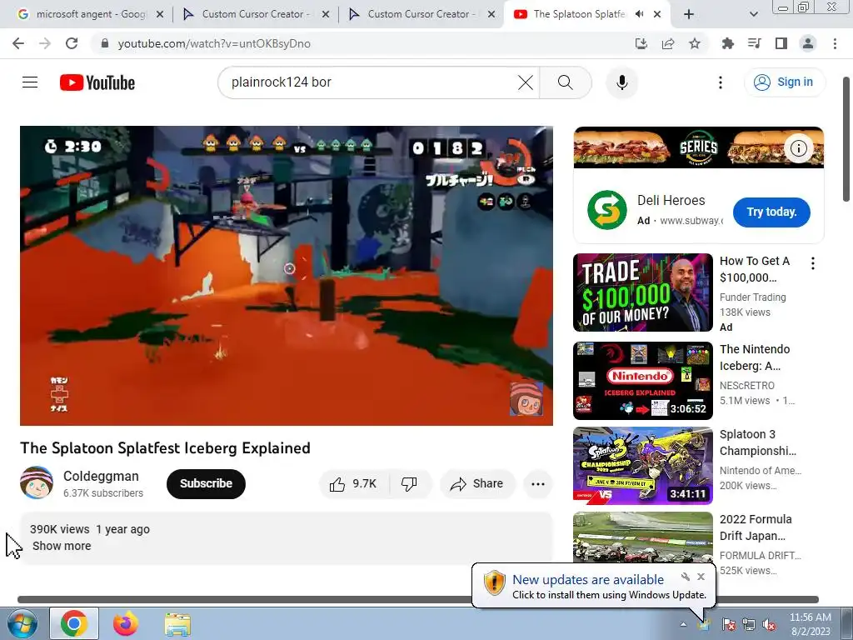Open the update balloon wrench options
The image size is (853, 640).
pyautogui.click(x=686, y=577)
